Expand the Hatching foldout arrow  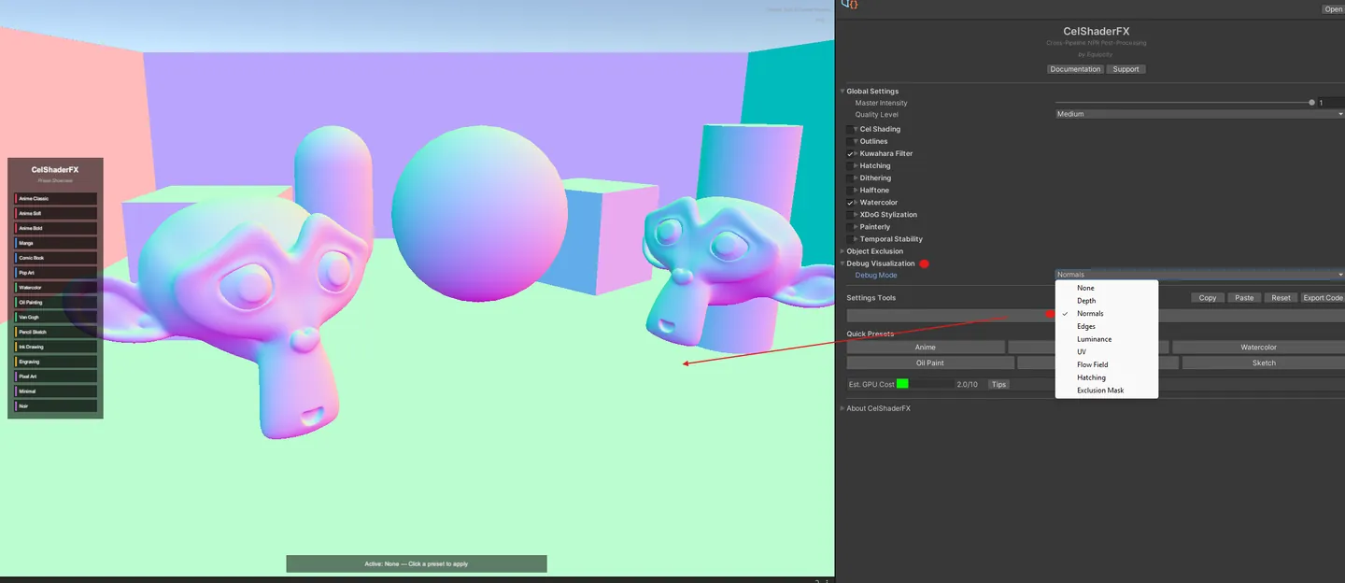(857, 165)
